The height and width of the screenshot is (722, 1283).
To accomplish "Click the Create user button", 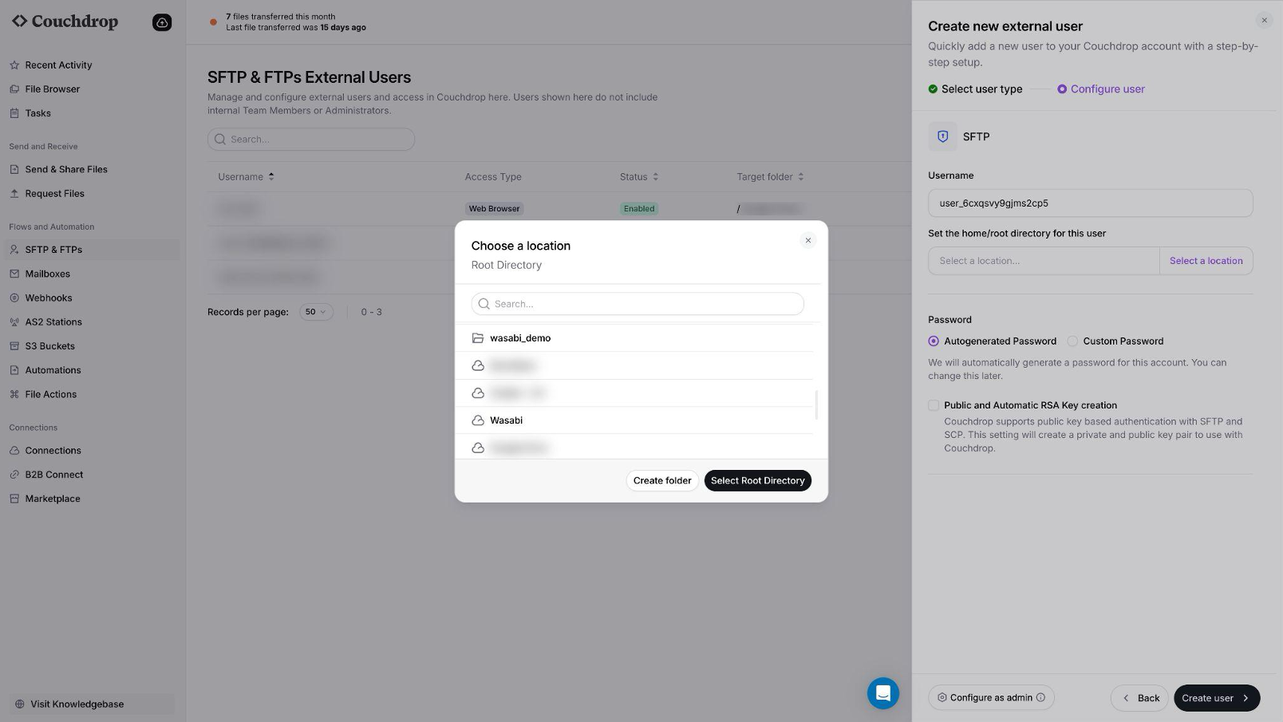I will [1216, 698].
